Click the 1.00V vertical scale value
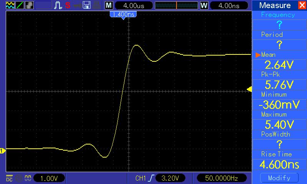 [x=49, y=178]
